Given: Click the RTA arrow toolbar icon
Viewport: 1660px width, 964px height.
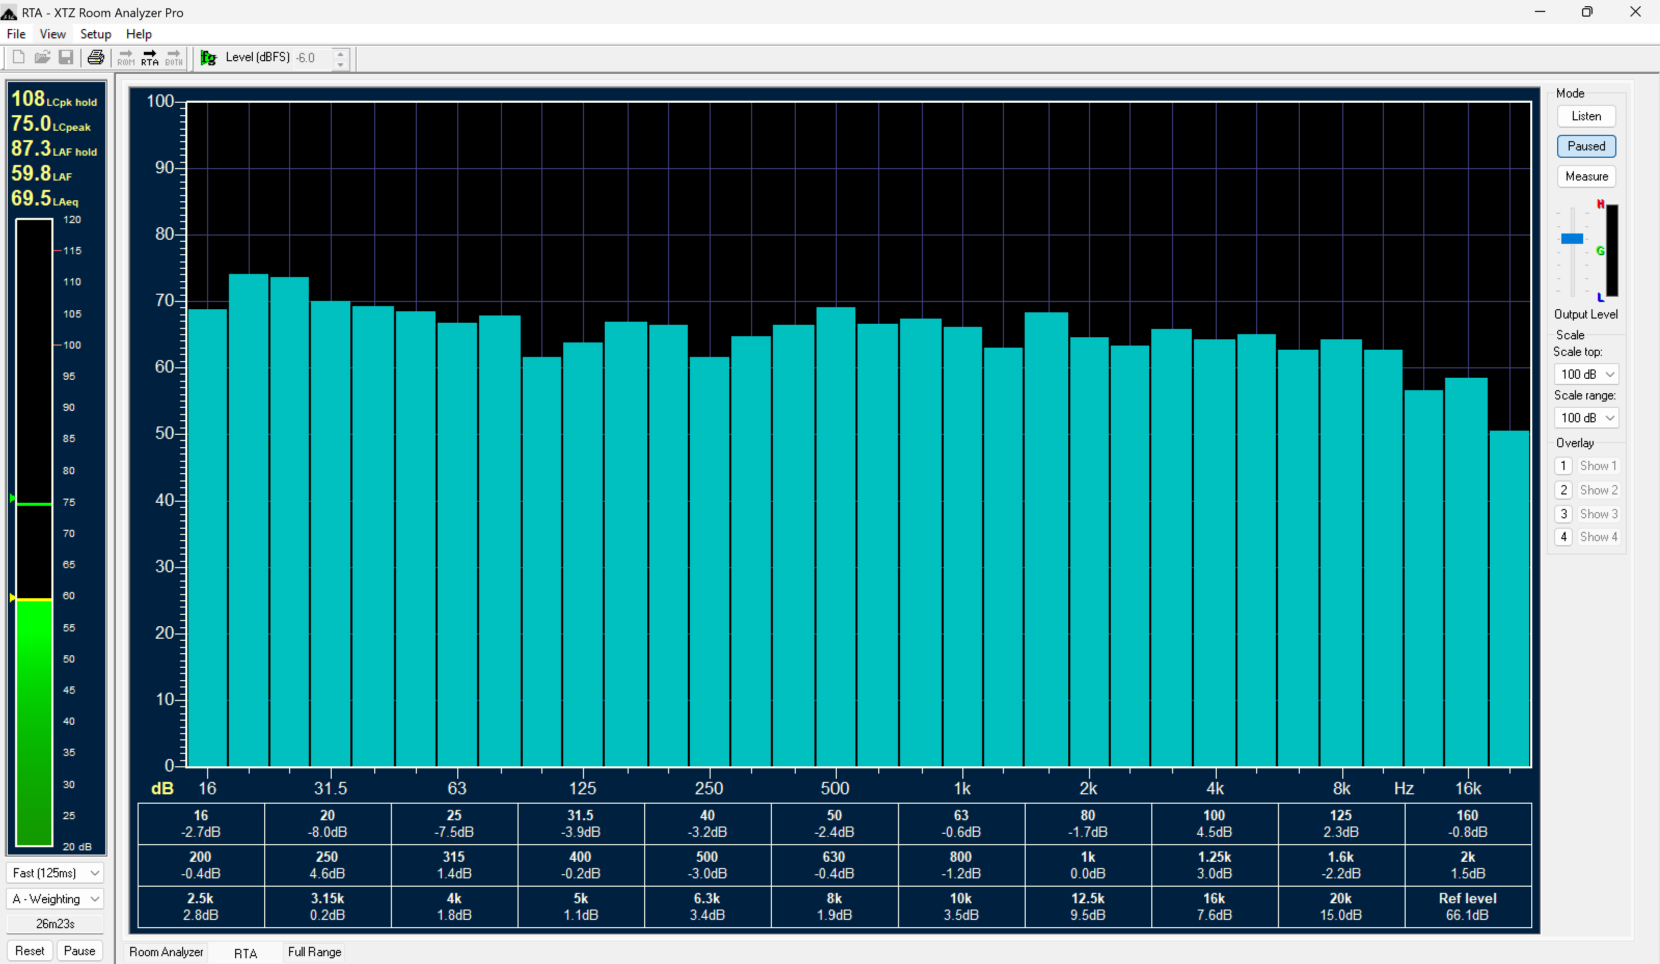Looking at the screenshot, I should 150,57.
